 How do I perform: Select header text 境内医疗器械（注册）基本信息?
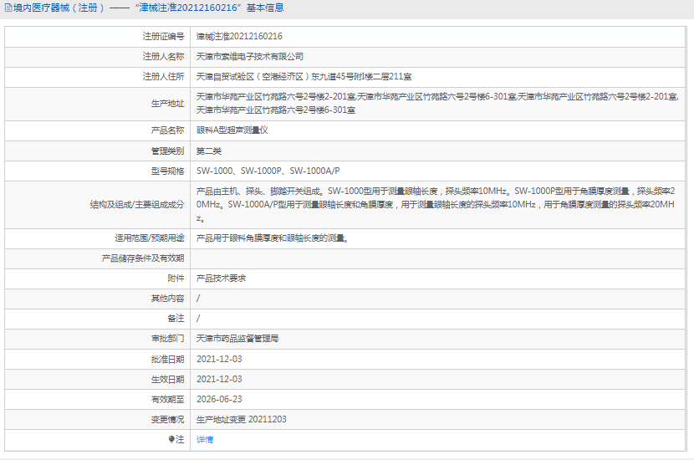point(148,8)
